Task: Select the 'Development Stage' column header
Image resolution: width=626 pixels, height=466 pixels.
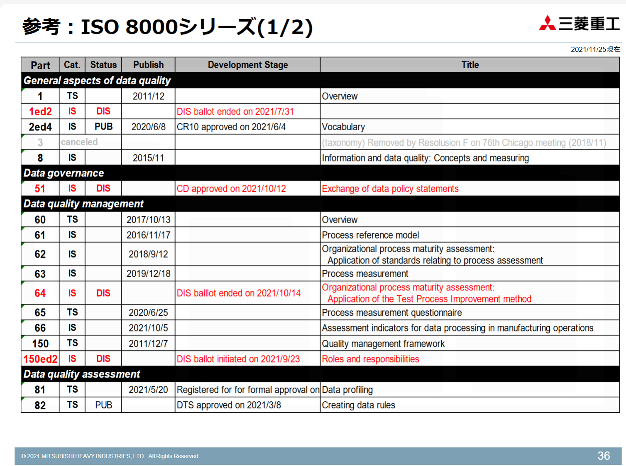Action: pos(248,65)
